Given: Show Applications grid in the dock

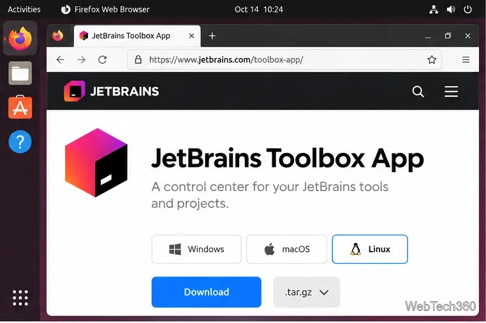Looking at the screenshot, I should [x=20, y=298].
